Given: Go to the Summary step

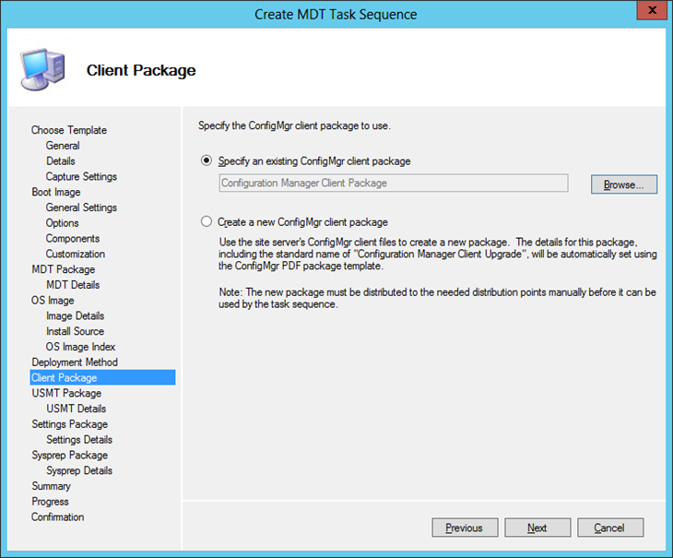Looking at the screenshot, I should pyautogui.click(x=51, y=486).
